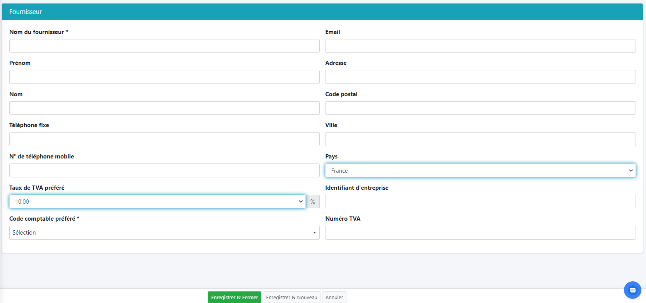Open the Code comptable préféré selector
This screenshot has width=646, height=303.
pyautogui.click(x=164, y=233)
